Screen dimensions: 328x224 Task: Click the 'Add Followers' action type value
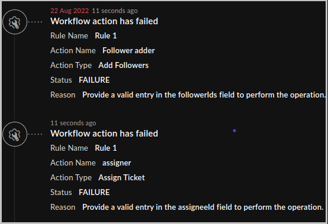point(124,66)
